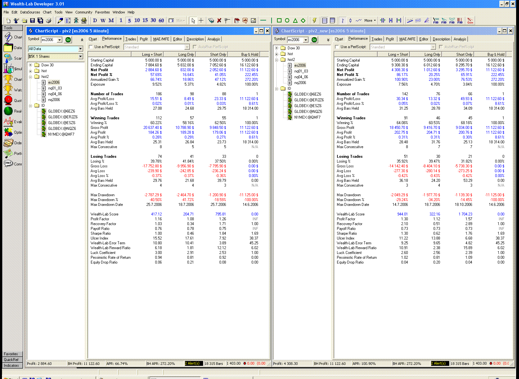Open the Orders handshake tool
Image resolution: width=519 pixels, height=379 pixels.
coord(13,143)
